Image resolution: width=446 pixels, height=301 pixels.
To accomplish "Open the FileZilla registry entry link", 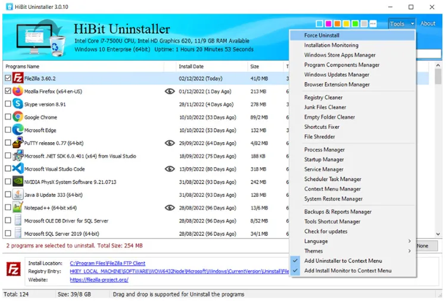I will pyautogui.click(x=179, y=271).
